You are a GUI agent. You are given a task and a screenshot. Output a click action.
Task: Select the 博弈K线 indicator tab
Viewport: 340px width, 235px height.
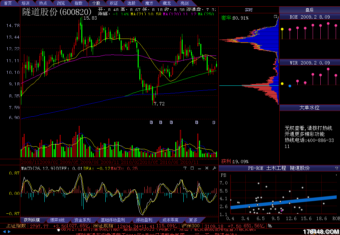(57, 220)
